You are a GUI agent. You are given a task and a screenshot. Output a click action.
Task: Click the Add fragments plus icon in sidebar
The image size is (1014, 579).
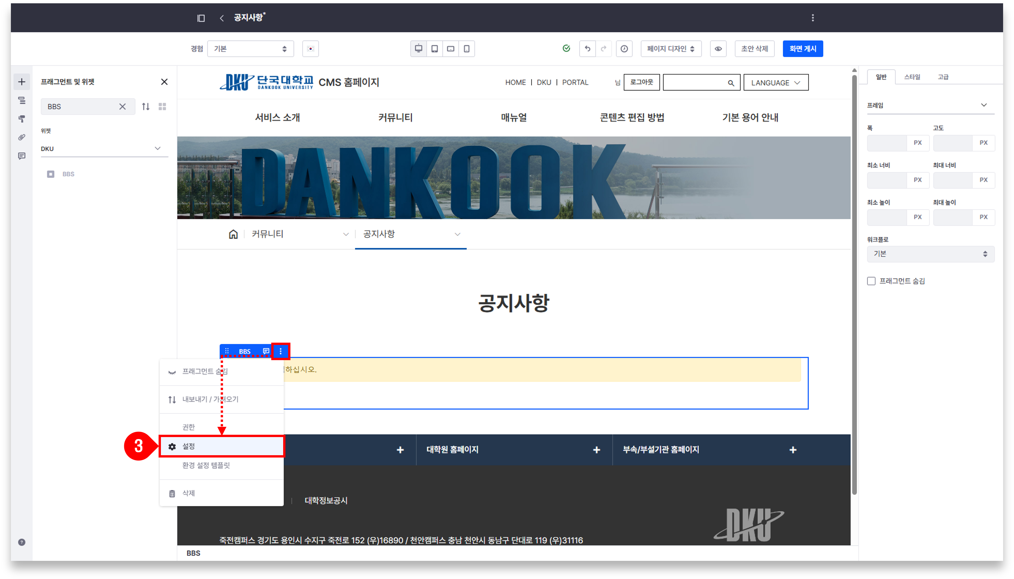22,82
